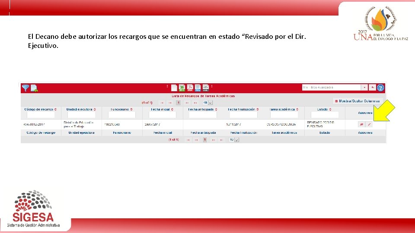
Task: Click the Código de recargo filter field
Action: coord(41,115)
